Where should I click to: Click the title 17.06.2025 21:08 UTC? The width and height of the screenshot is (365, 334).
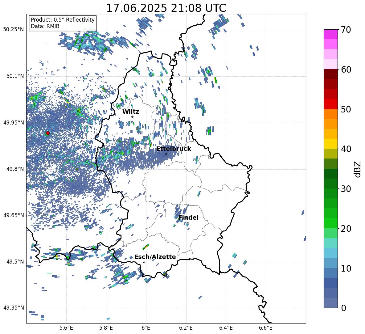166,8
